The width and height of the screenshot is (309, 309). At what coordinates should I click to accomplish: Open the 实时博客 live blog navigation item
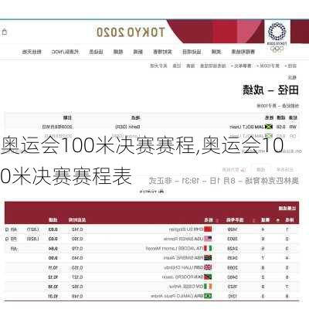click(162, 52)
